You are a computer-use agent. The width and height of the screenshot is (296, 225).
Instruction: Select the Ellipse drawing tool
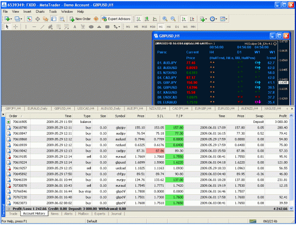(x=91, y=27)
